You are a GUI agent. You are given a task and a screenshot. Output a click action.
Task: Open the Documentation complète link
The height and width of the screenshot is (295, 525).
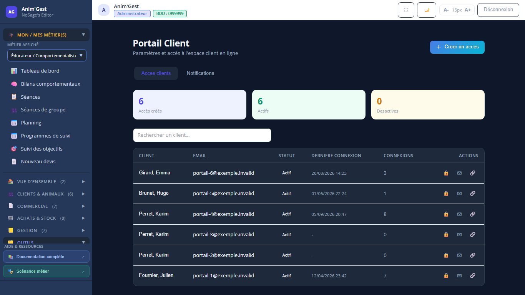(46, 257)
